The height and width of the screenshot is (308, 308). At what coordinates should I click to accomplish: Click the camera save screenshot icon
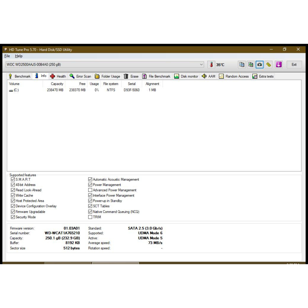(x=260, y=64)
